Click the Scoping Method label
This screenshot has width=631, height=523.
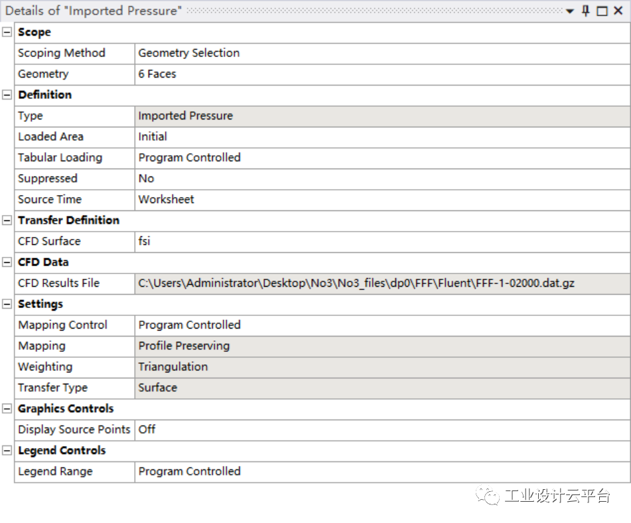(62, 53)
